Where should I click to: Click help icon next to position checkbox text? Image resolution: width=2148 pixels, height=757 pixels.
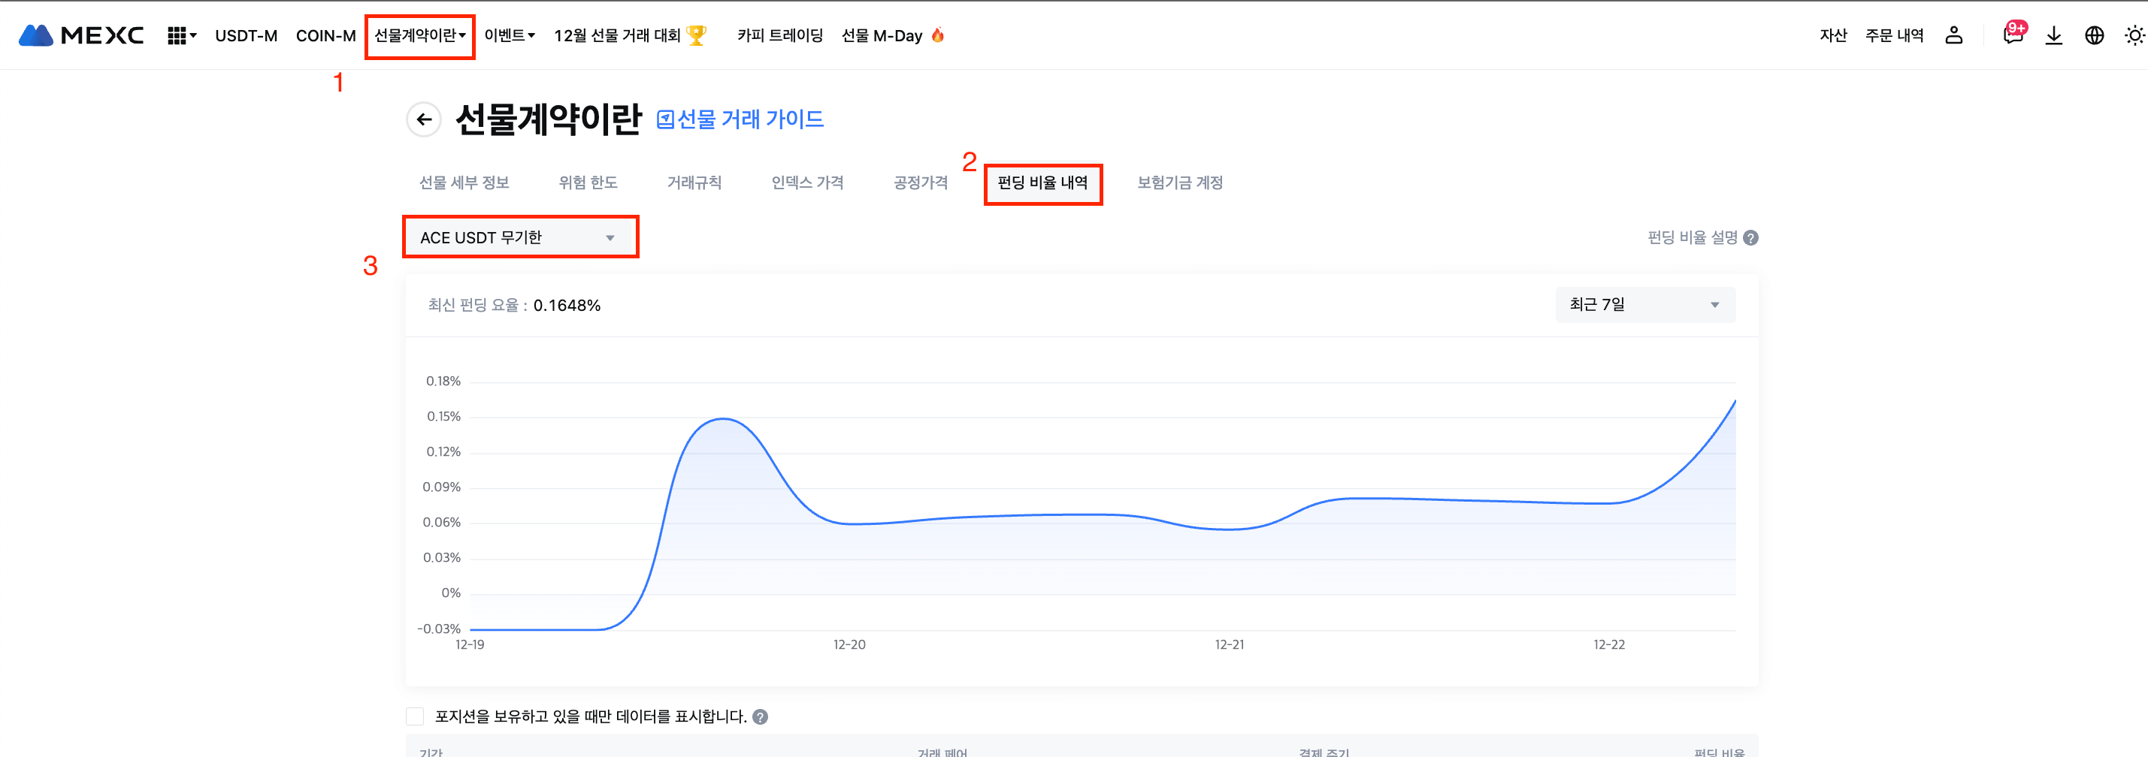[x=760, y=717]
